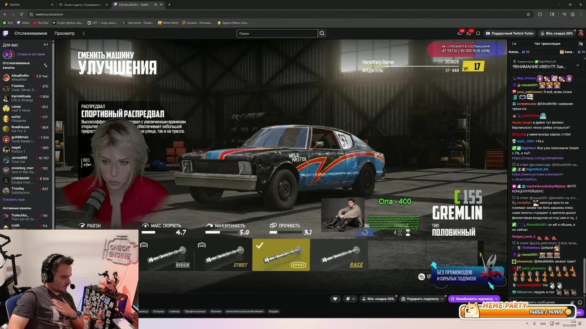Open the Открыть истории link
Screen dimensions: 586x329
point(31,54)
